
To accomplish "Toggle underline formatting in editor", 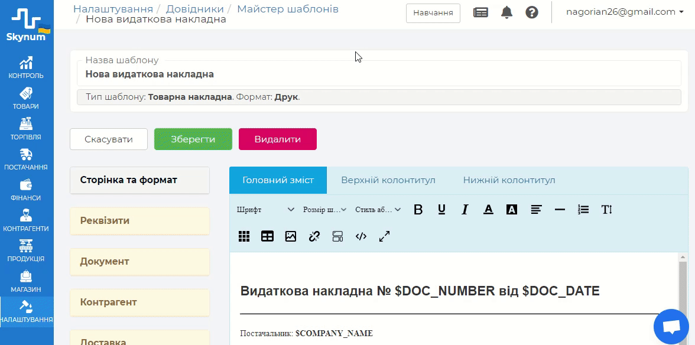I will tap(441, 210).
